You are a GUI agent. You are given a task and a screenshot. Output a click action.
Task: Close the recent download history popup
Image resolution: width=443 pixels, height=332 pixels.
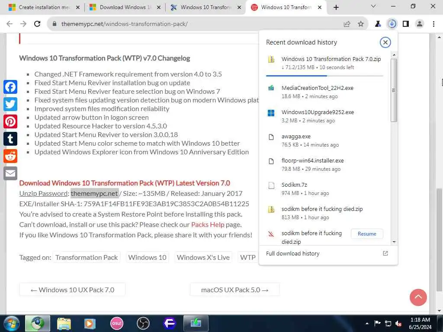[x=385, y=42]
